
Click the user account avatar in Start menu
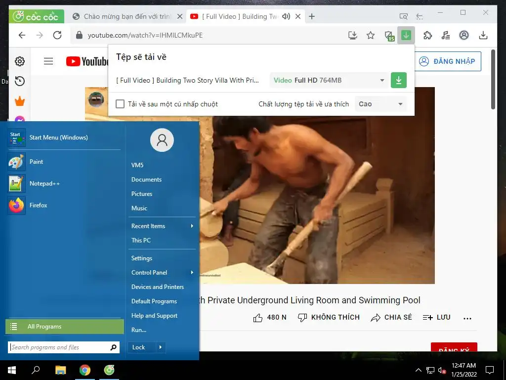pyautogui.click(x=162, y=140)
